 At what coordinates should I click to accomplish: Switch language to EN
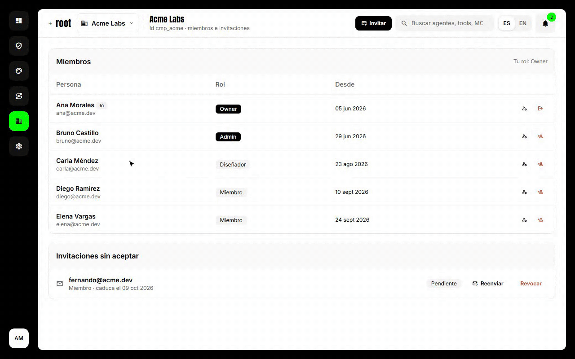pyautogui.click(x=523, y=23)
